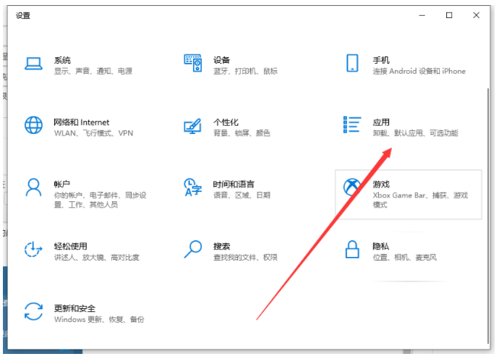Click the 应用 list icon
This screenshot has width=499, height=359.
(352, 125)
